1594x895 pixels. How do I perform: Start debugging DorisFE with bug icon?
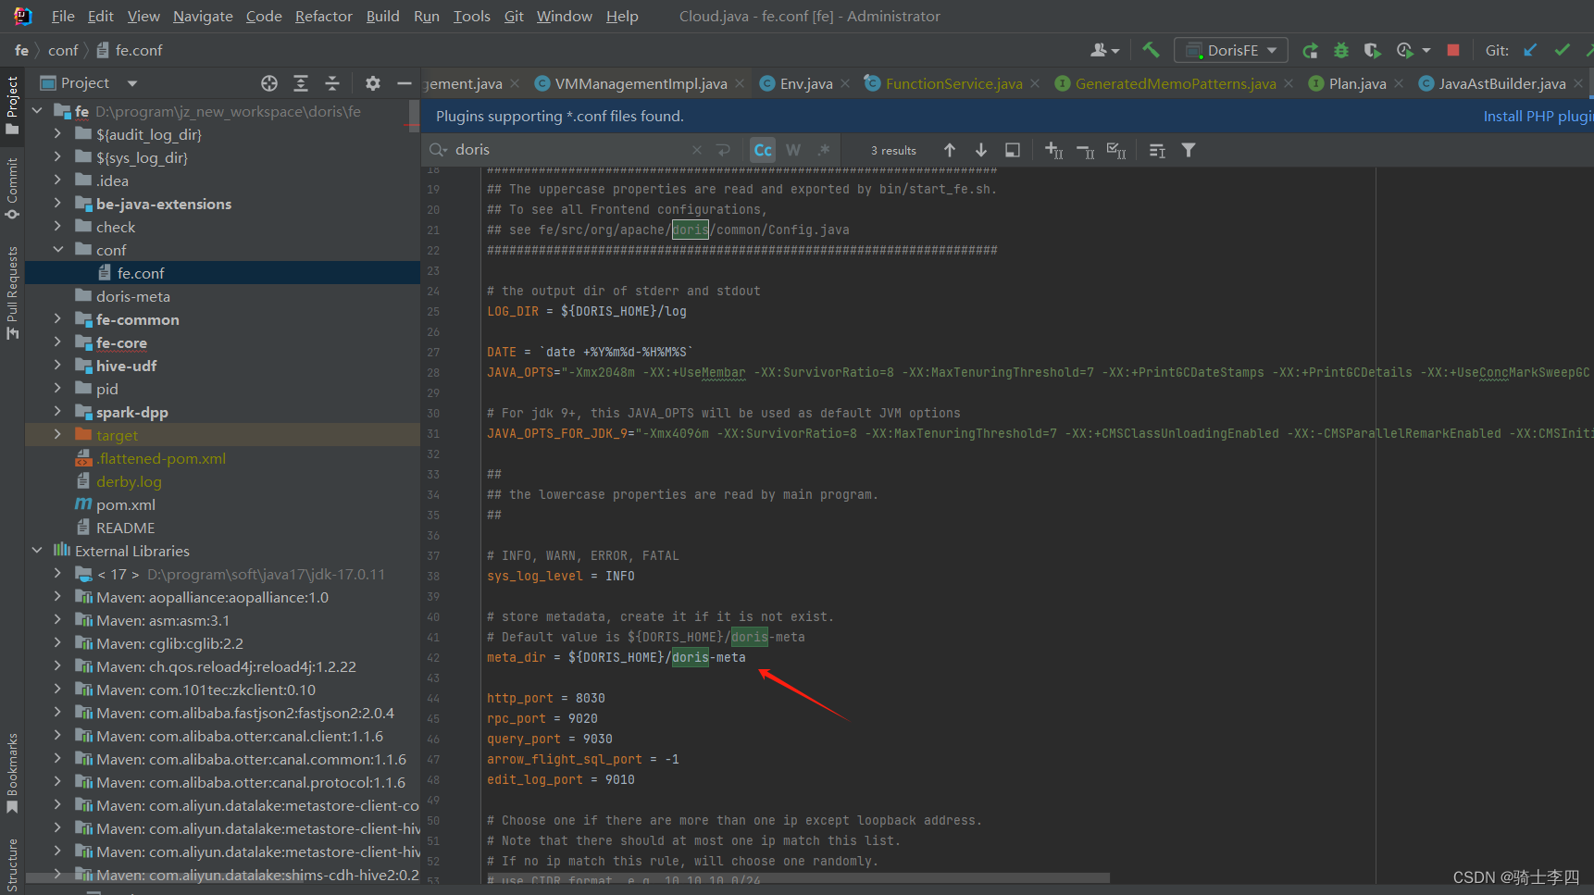1341,50
